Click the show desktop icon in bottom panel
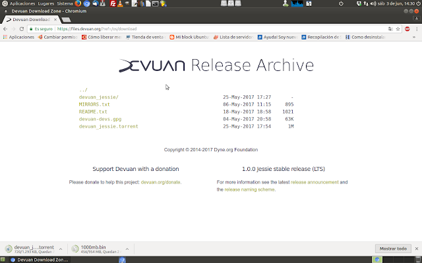422x263 pixels. pyautogui.click(x=3, y=260)
